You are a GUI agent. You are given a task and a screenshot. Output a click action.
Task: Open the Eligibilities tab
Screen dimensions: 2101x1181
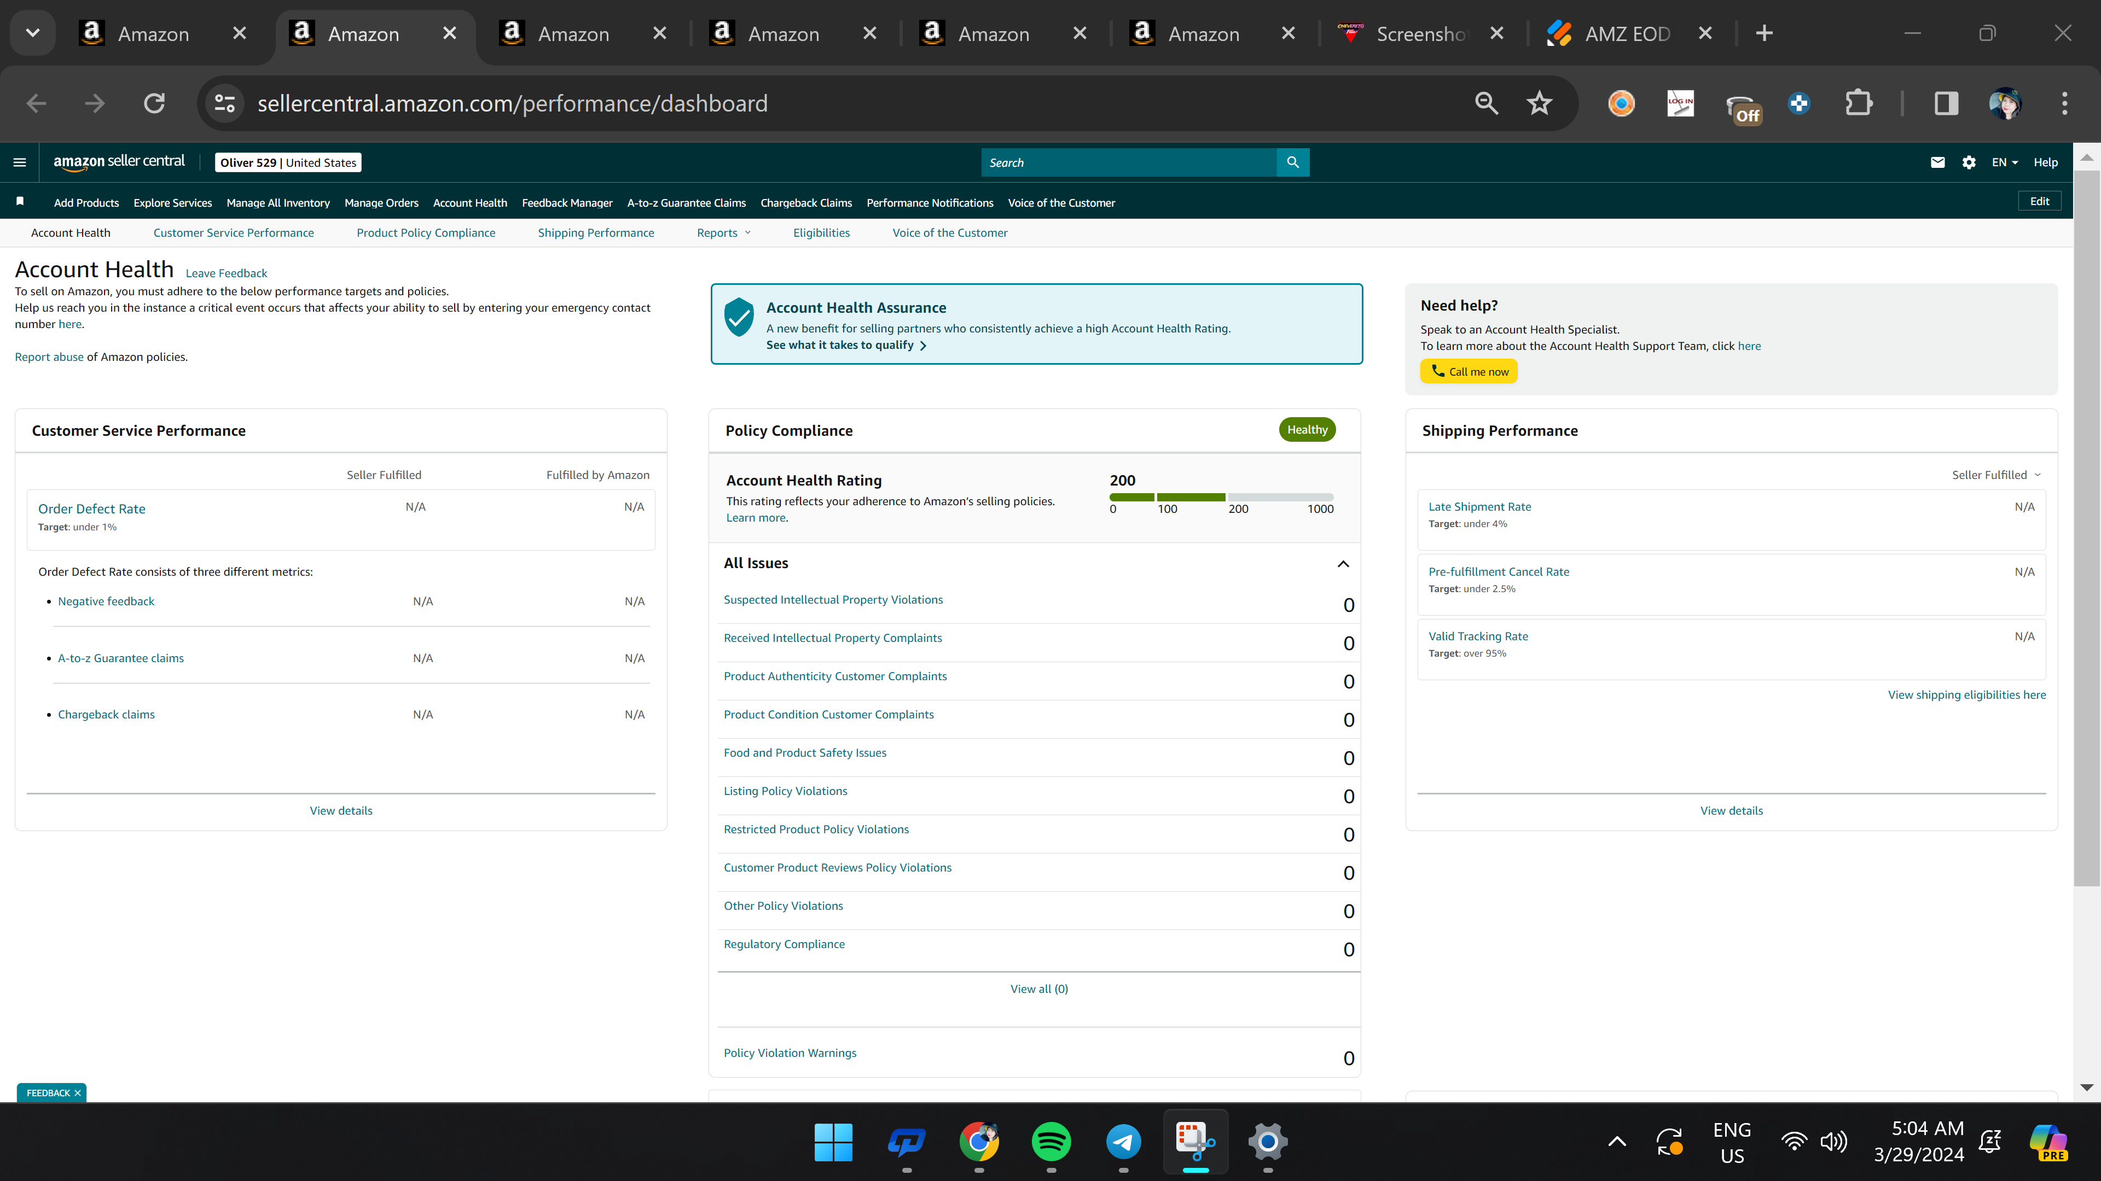(821, 233)
